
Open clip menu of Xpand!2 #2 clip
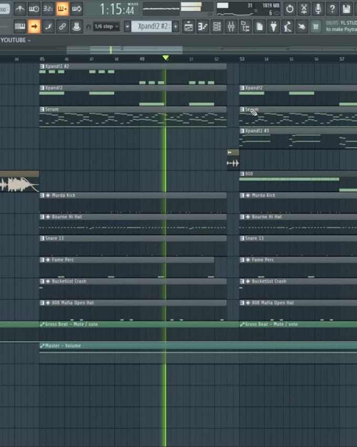click(x=42, y=66)
